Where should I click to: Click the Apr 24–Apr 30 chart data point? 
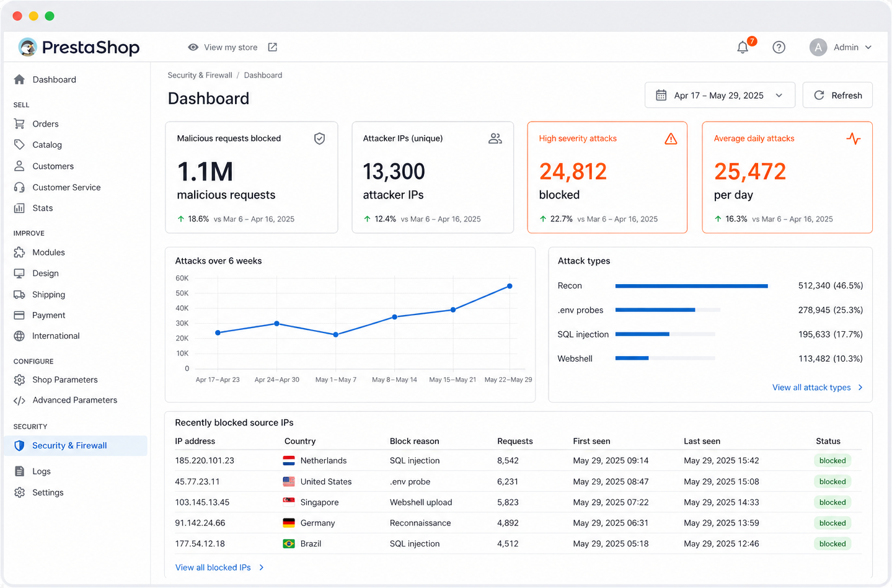276,323
